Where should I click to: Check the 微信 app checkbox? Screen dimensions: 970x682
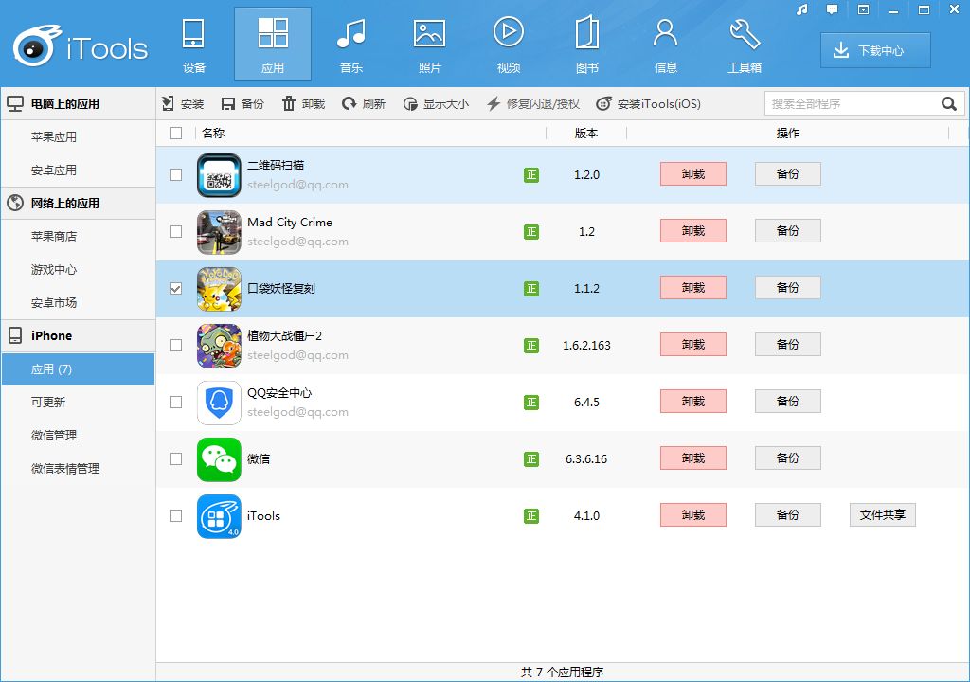(x=175, y=458)
